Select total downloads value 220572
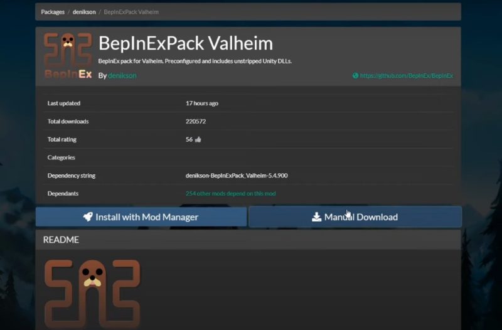 pyautogui.click(x=196, y=121)
